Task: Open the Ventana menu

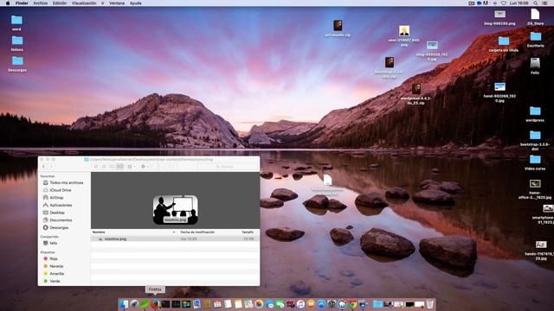Action: pyautogui.click(x=117, y=3)
